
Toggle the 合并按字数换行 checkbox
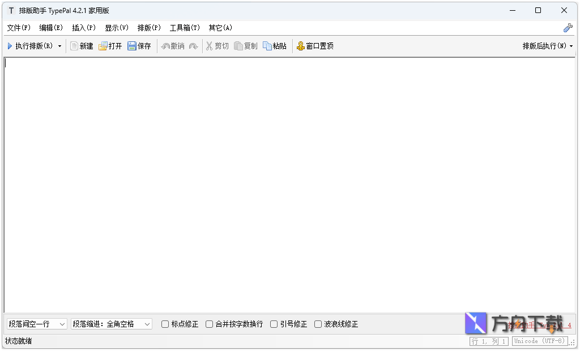click(210, 324)
